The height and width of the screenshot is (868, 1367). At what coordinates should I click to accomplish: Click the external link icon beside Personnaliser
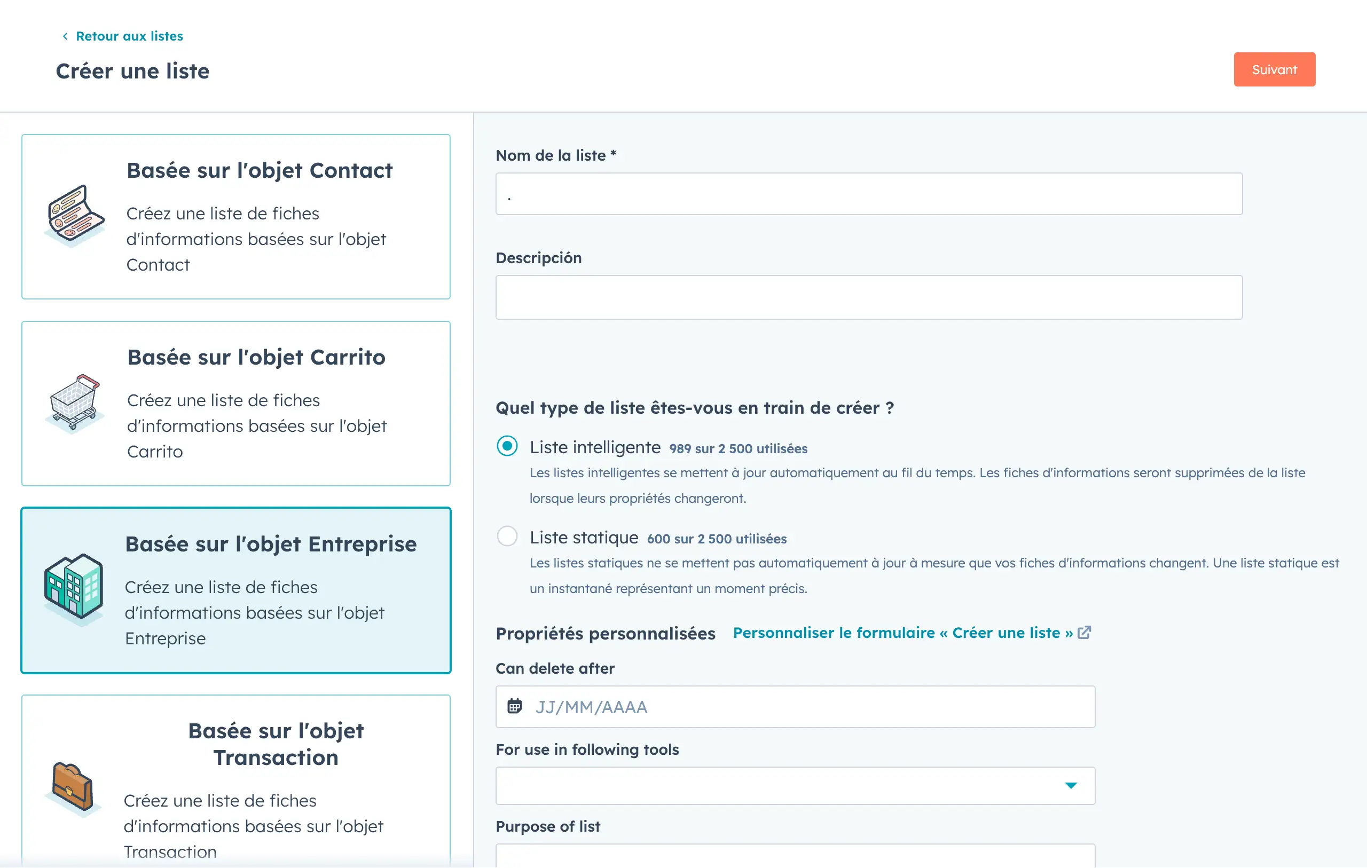pyautogui.click(x=1085, y=633)
